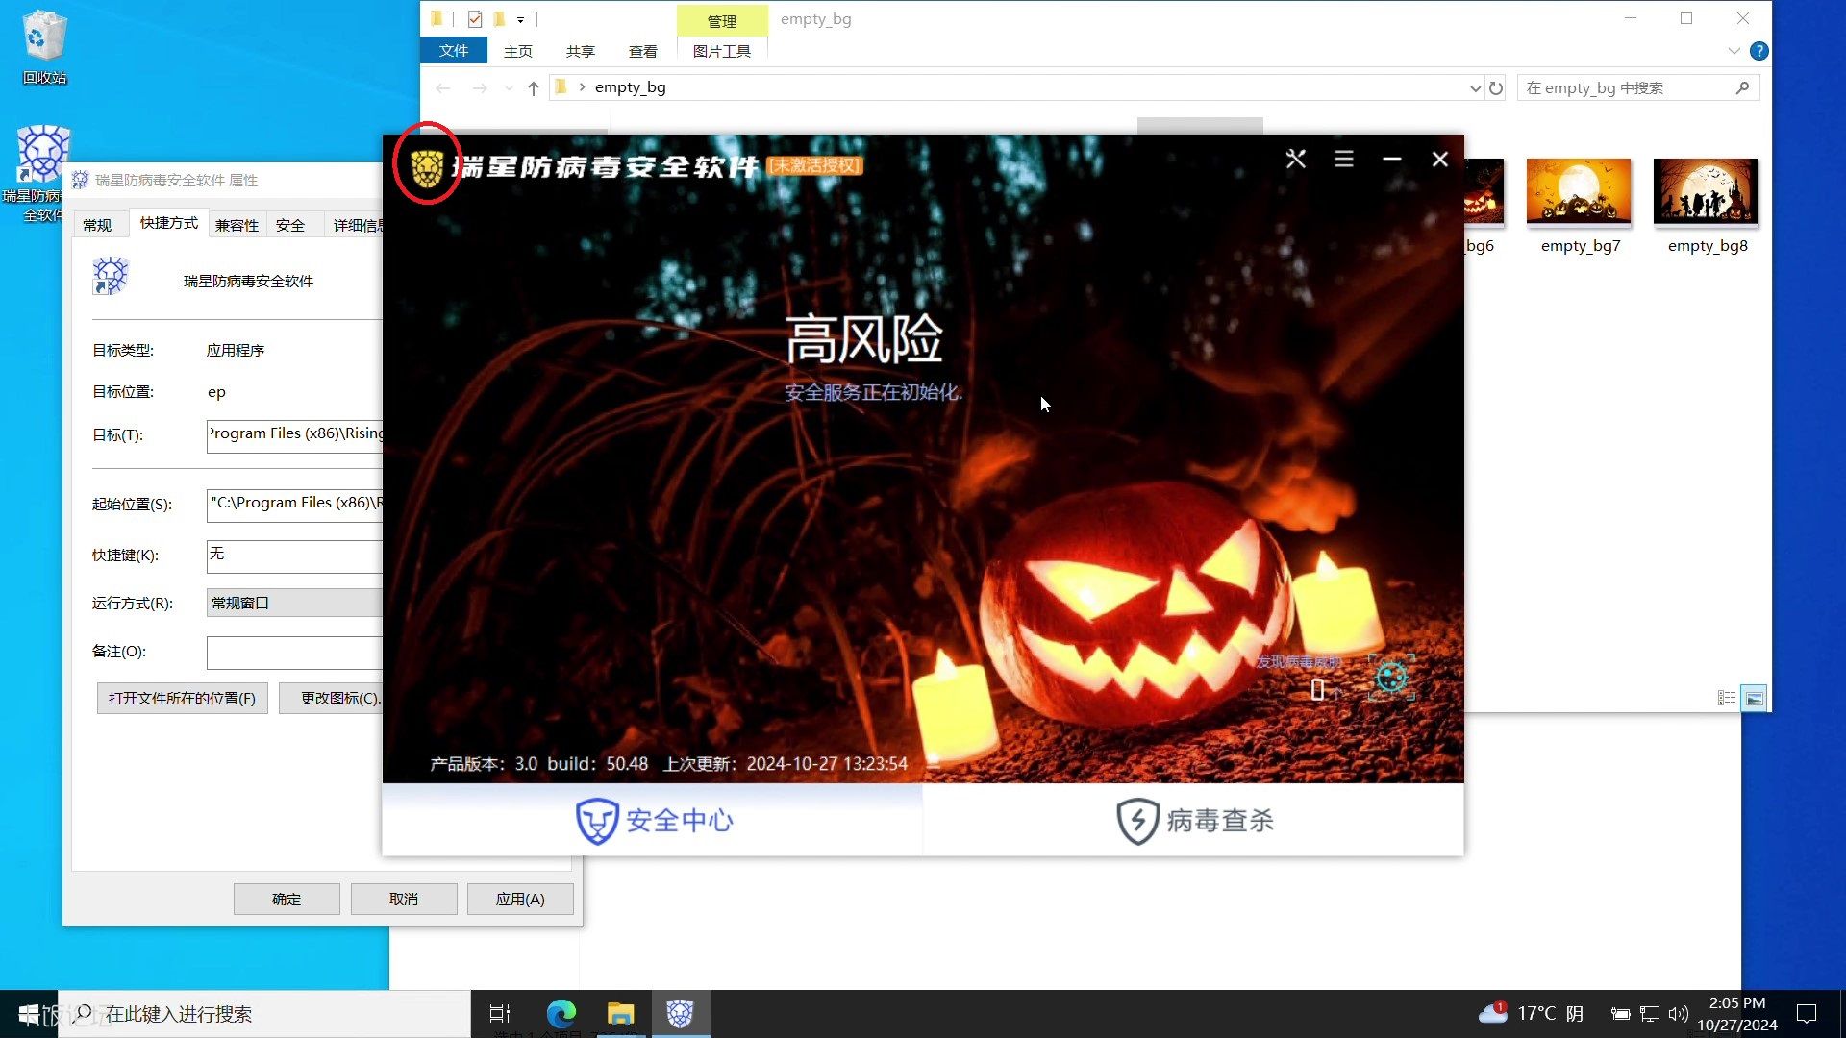
Task: Go up one folder in Explorer
Action: click(x=534, y=87)
